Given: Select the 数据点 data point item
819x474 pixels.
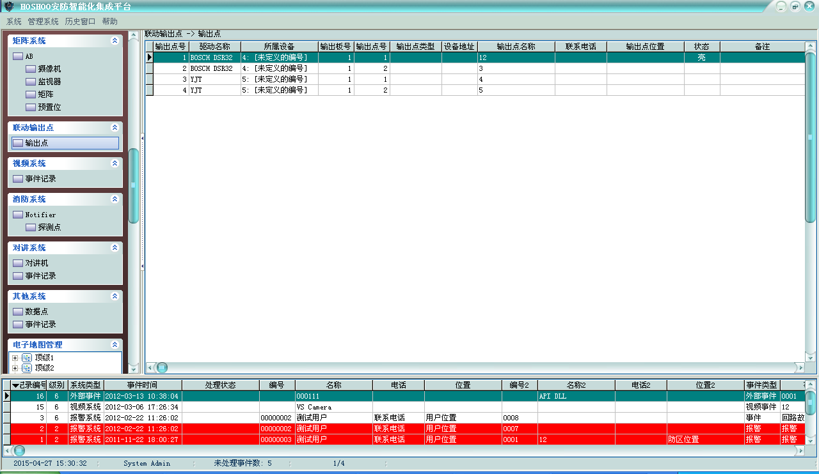Looking at the screenshot, I should (36, 312).
